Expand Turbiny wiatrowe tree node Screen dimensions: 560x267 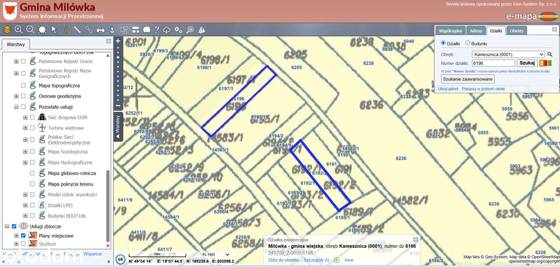point(25,128)
